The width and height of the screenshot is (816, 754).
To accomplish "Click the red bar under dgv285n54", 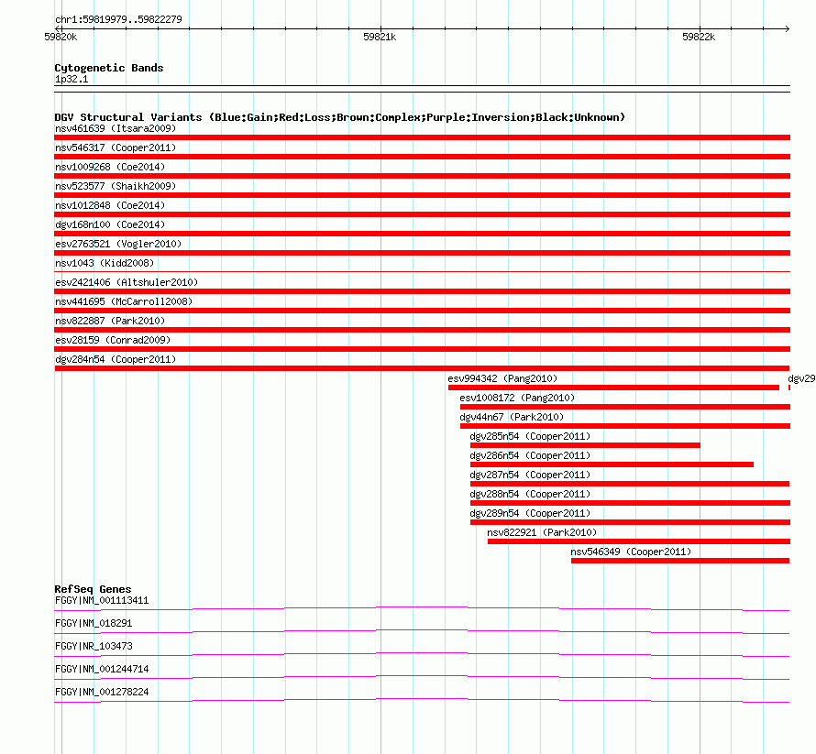I will point(585,445).
